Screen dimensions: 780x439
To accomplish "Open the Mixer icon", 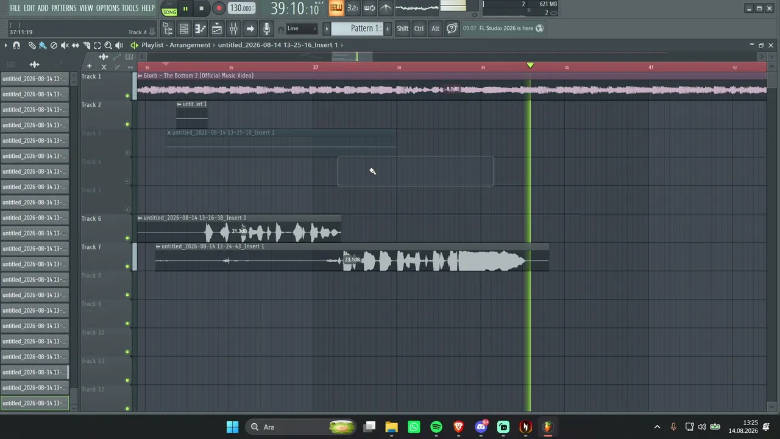I will pyautogui.click(x=233, y=29).
